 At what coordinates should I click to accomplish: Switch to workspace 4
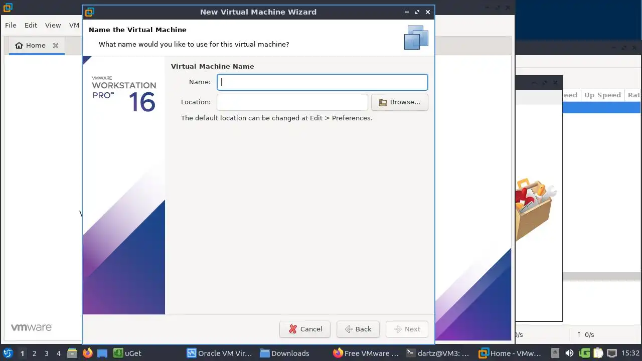(58, 353)
